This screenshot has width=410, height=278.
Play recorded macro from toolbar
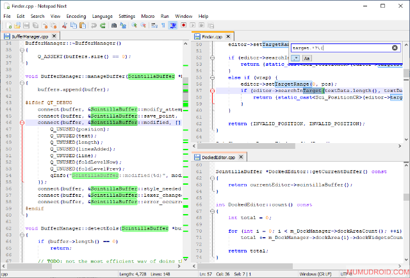(193, 26)
